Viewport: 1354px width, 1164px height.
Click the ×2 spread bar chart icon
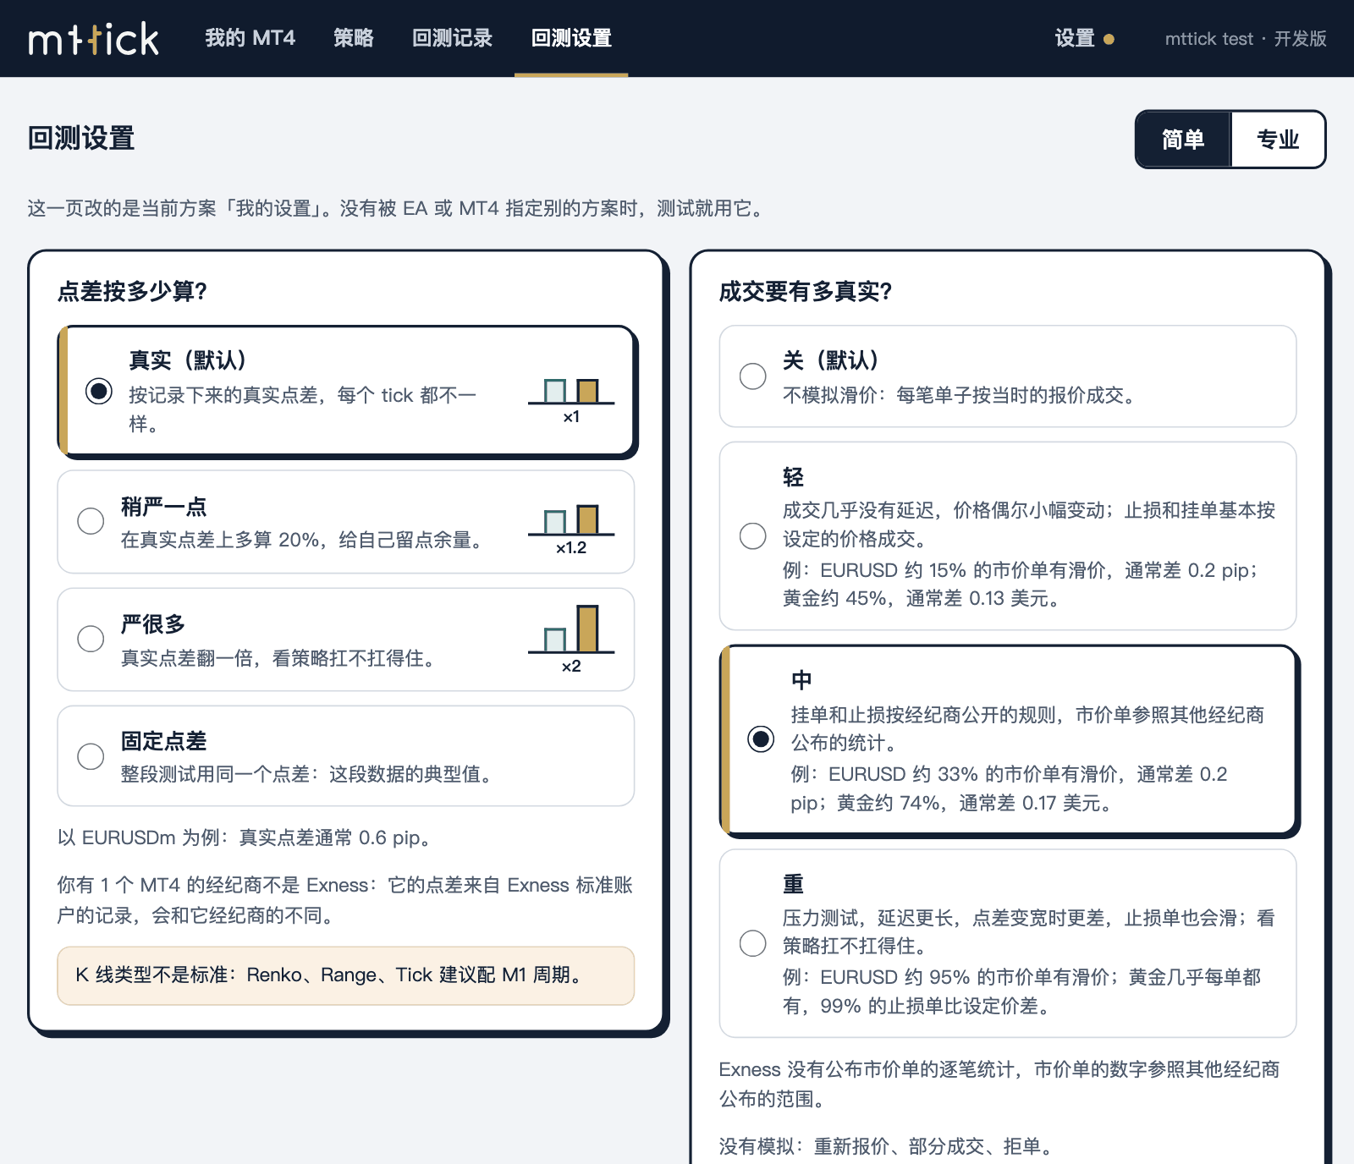[x=571, y=640]
